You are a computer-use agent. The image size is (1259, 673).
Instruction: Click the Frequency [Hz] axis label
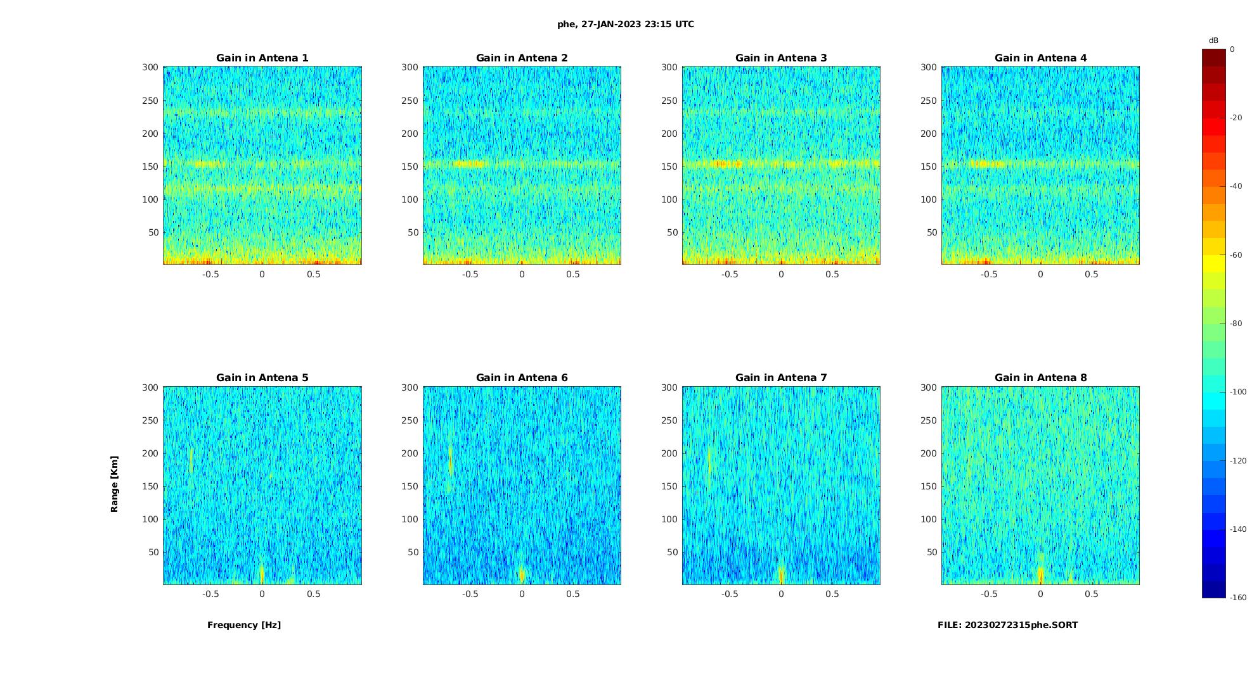[x=244, y=625]
